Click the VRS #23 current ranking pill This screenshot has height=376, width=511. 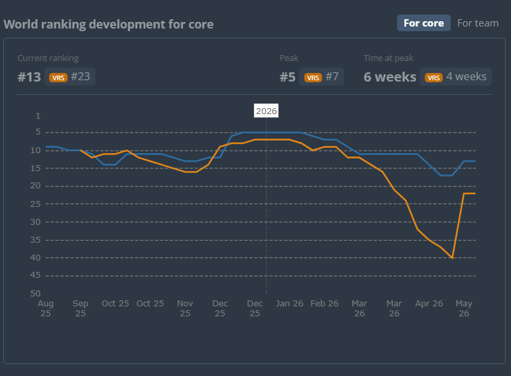pyautogui.click(x=70, y=77)
